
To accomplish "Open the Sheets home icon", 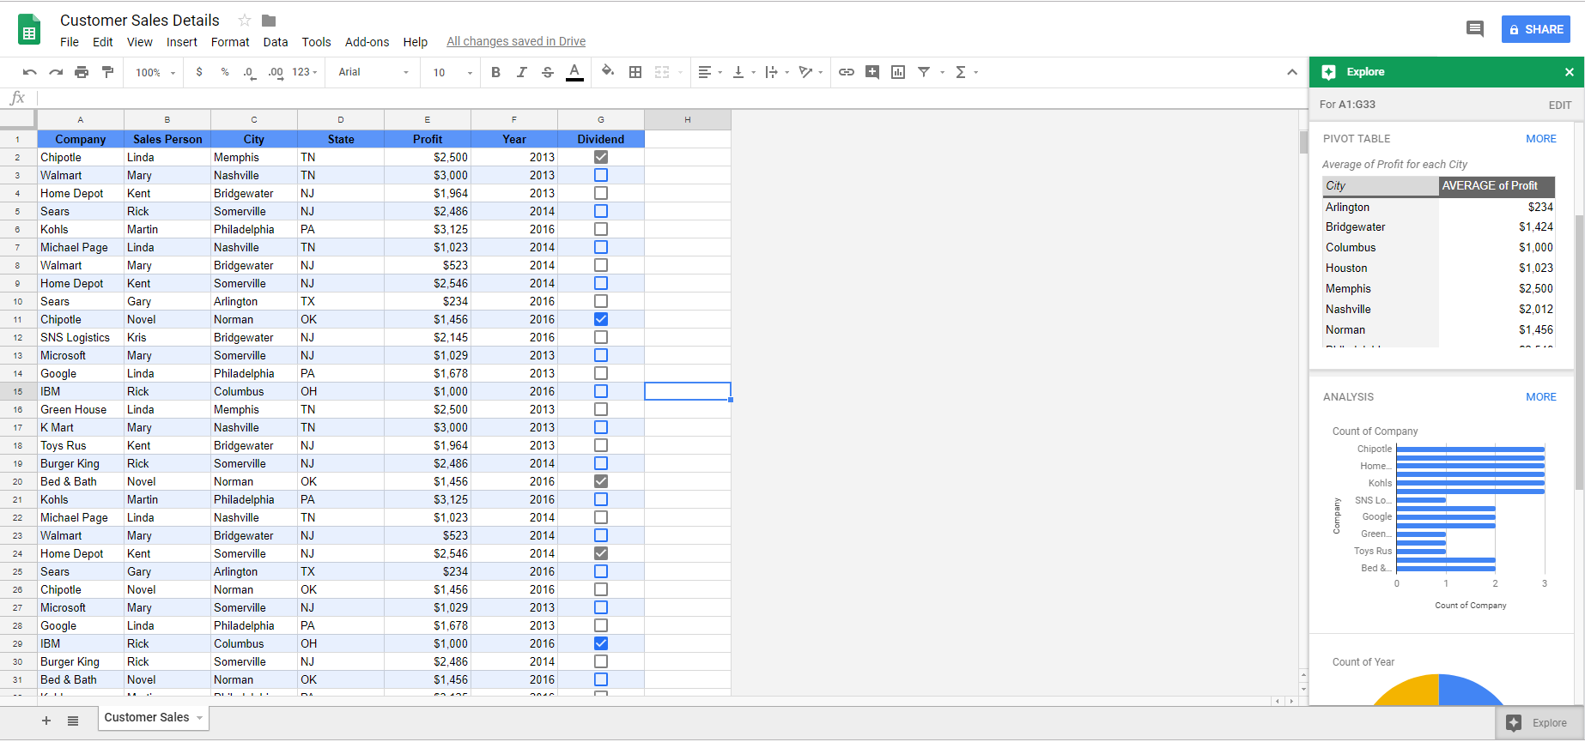I will coord(29,29).
